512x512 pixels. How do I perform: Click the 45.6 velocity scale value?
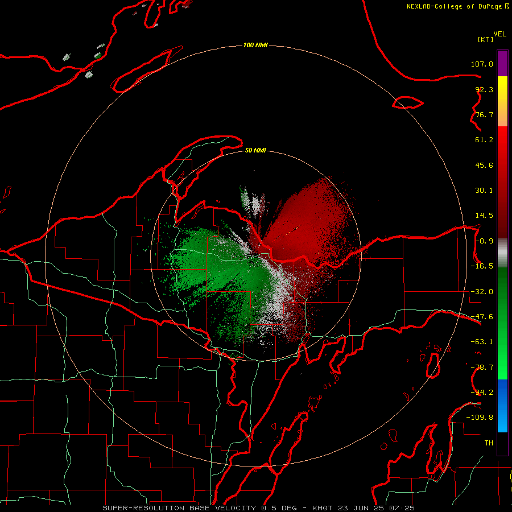pyautogui.click(x=484, y=165)
